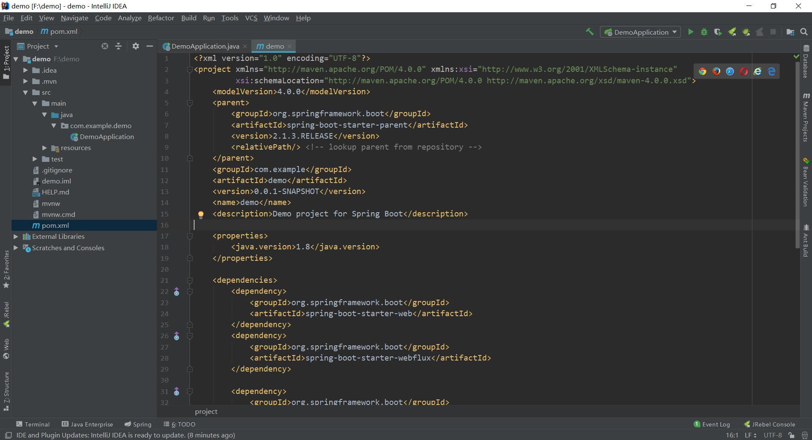Screen dimensions: 812x440
Task: Start Debug mode with the bug icon
Action: pyautogui.click(x=704, y=32)
